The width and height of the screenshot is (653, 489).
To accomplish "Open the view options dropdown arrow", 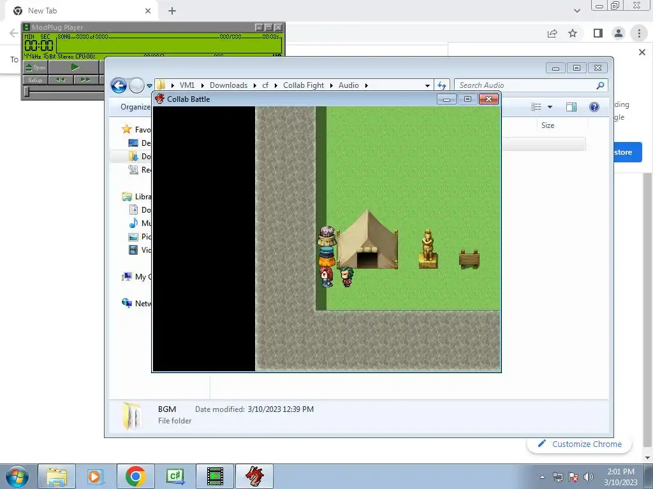I will (550, 107).
